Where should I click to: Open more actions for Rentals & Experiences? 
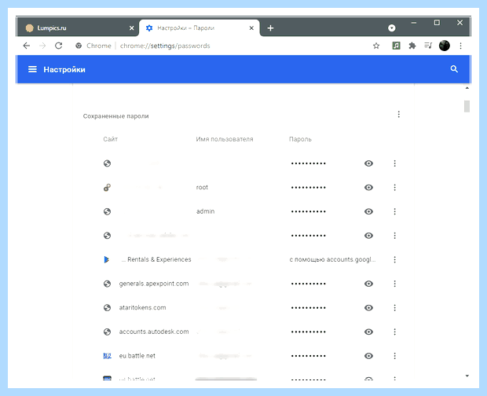[395, 259]
